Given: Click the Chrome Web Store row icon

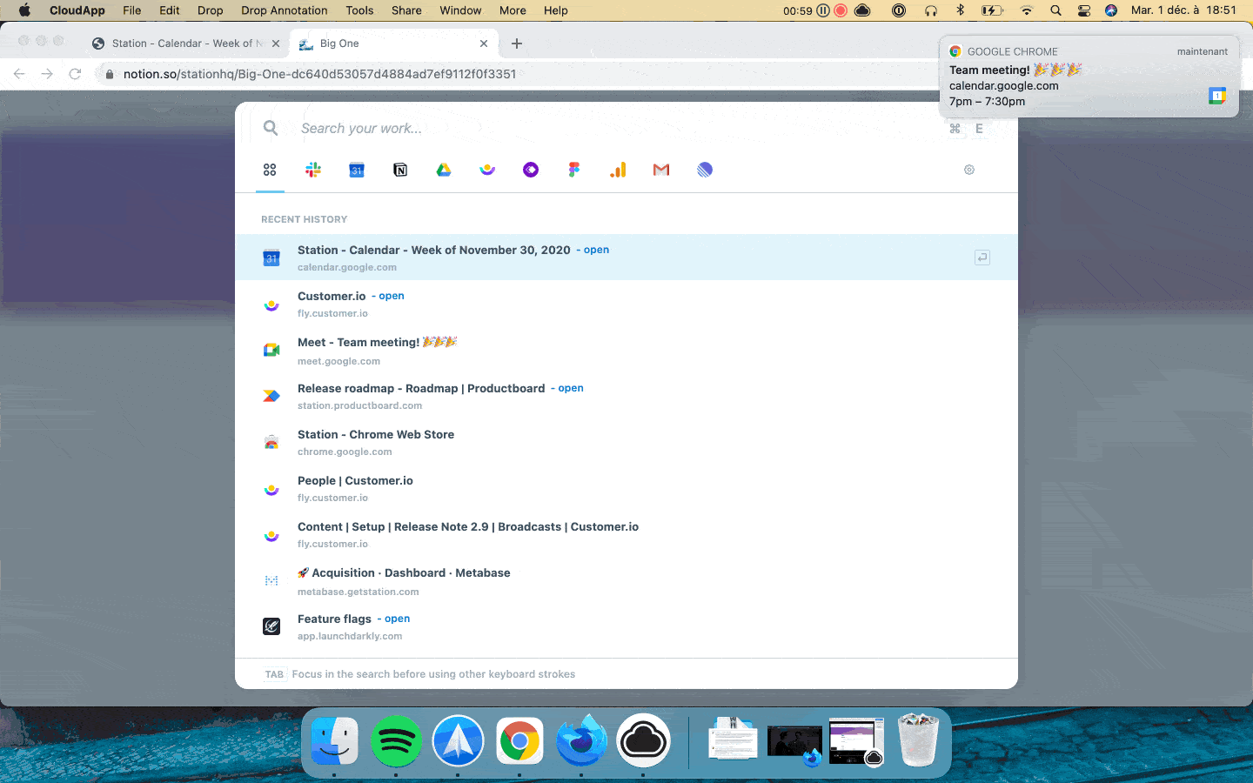Looking at the screenshot, I should pos(271,442).
